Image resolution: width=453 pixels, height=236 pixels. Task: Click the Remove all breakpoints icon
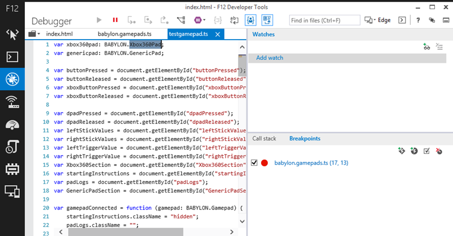[439, 151]
